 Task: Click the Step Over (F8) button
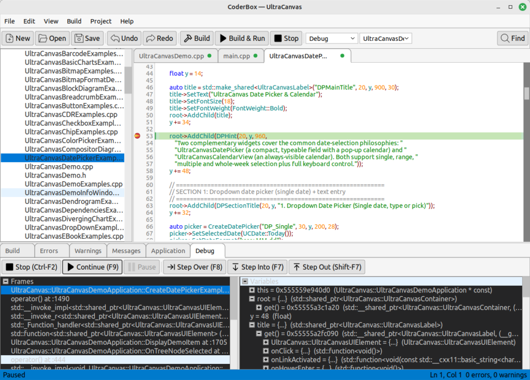[x=195, y=267]
